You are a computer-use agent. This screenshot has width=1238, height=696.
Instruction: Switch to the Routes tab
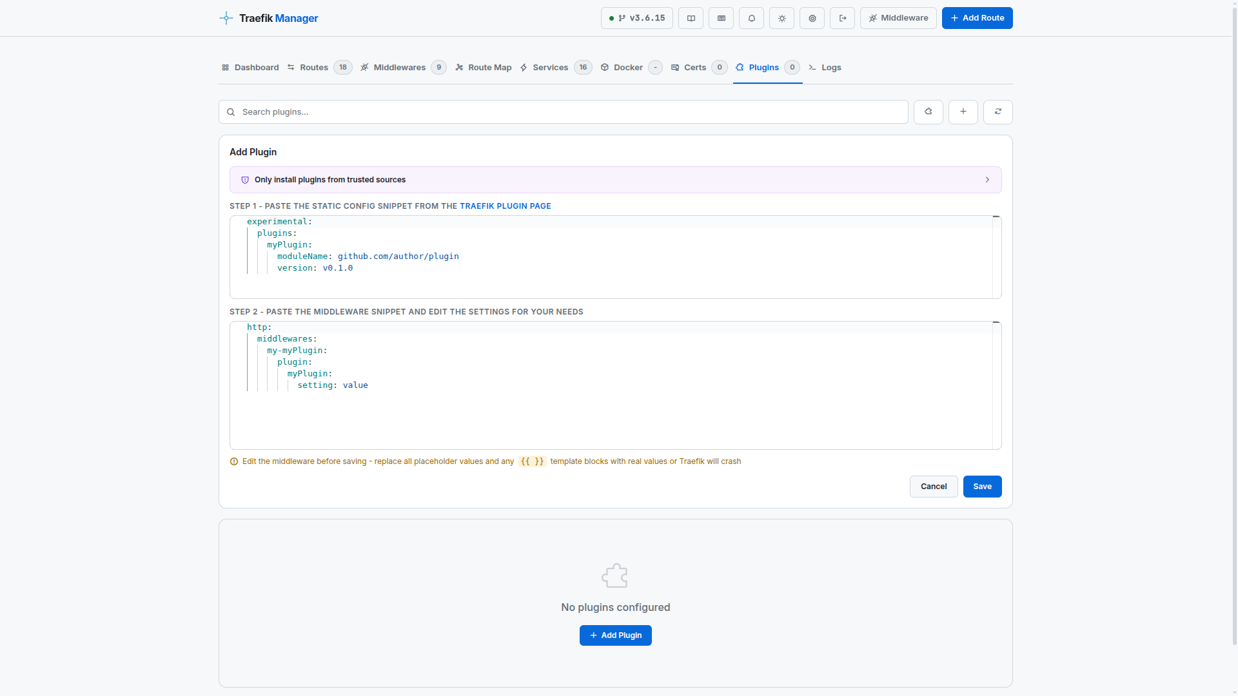point(319,68)
